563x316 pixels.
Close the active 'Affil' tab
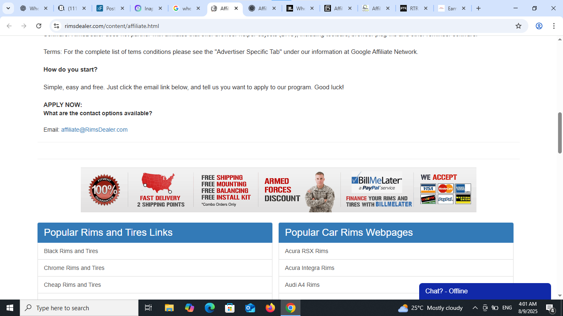click(x=236, y=8)
